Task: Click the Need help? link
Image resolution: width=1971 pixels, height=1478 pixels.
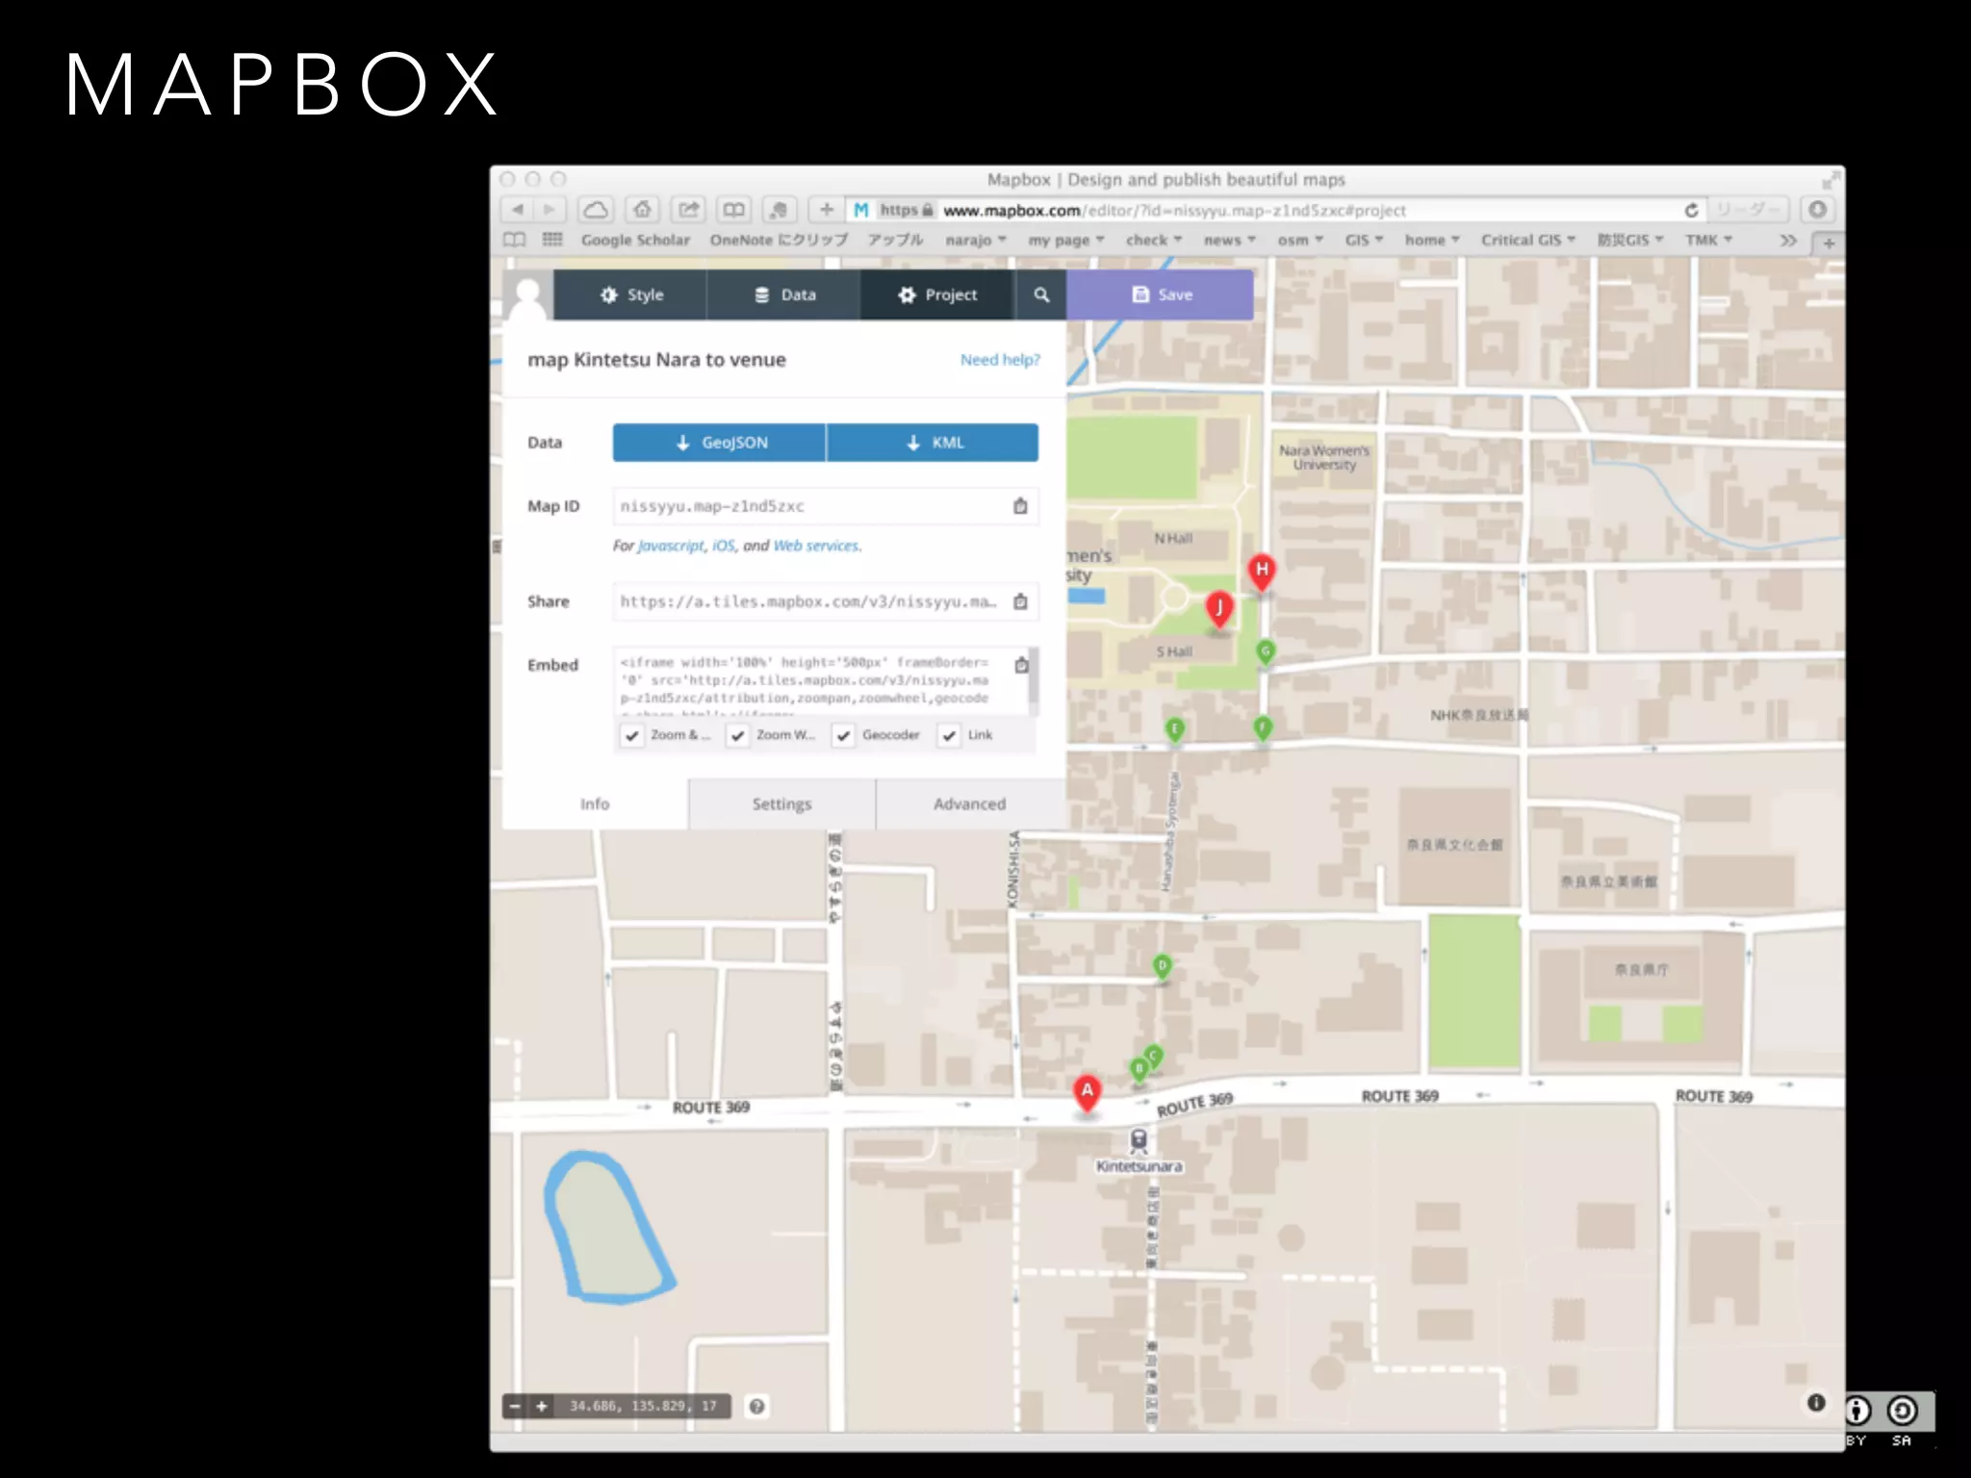Action: [1000, 359]
